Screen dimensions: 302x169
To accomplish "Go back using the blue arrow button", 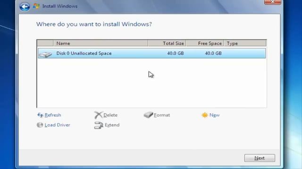I will (x=25, y=7).
